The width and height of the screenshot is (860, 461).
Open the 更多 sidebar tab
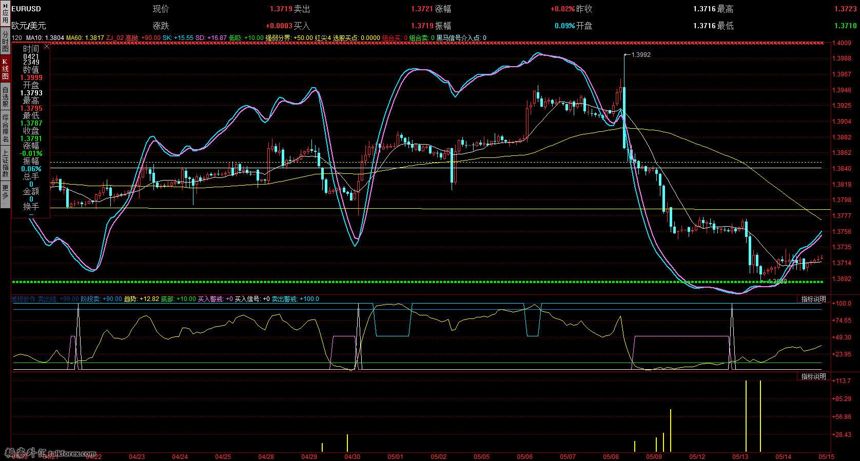[5, 195]
